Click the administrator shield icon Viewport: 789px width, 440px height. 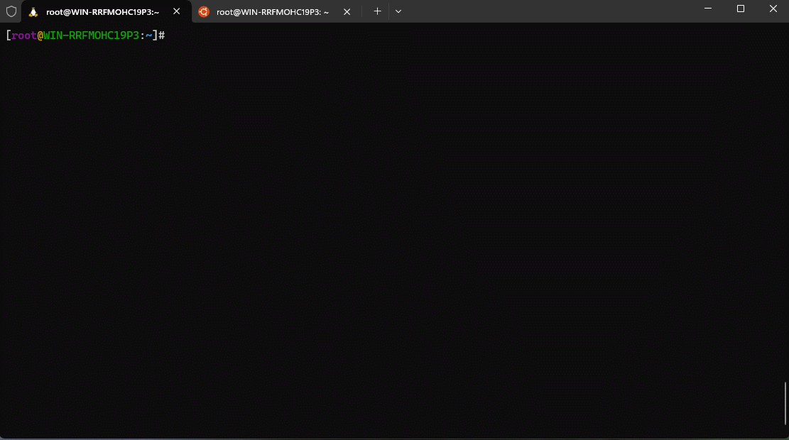click(x=11, y=11)
